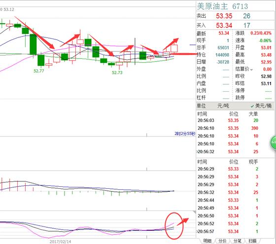Select the 20:56:10 big order of 390
The image size is (276, 244).
[x=228, y=128]
